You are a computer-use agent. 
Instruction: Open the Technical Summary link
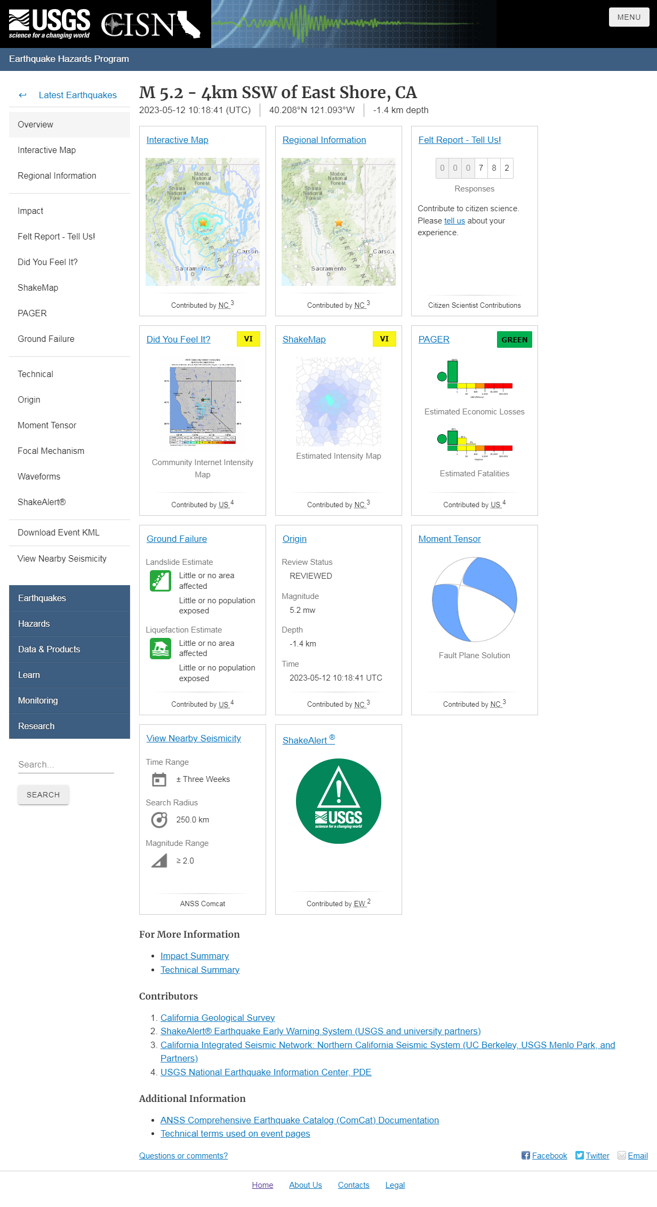point(200,970)
